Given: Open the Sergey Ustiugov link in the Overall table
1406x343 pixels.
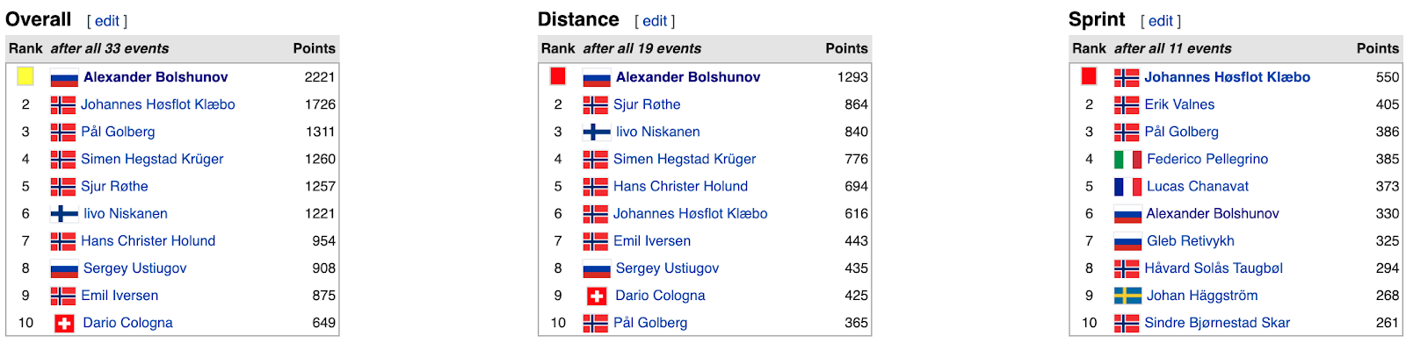Looking at the screenshot, I should [134, 268].
